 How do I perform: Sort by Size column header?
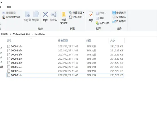coord(113,40)
